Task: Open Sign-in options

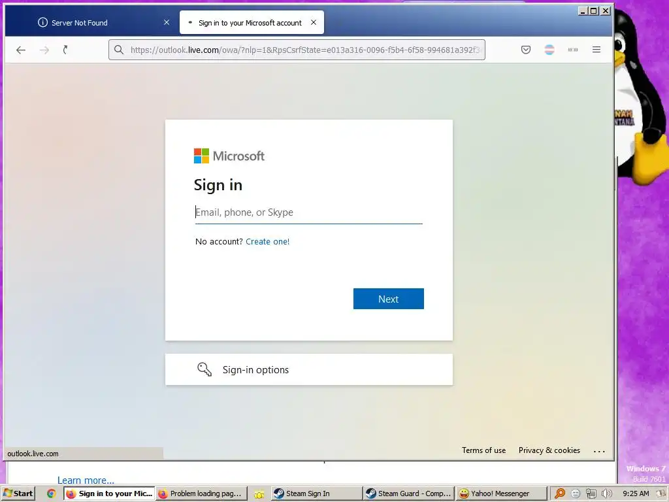Action: click(x=309, y=369)
